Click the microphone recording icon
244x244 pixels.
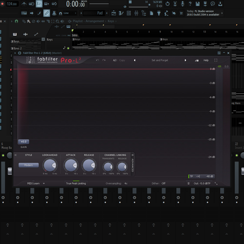pyautogui.click(x=183, y=4)
